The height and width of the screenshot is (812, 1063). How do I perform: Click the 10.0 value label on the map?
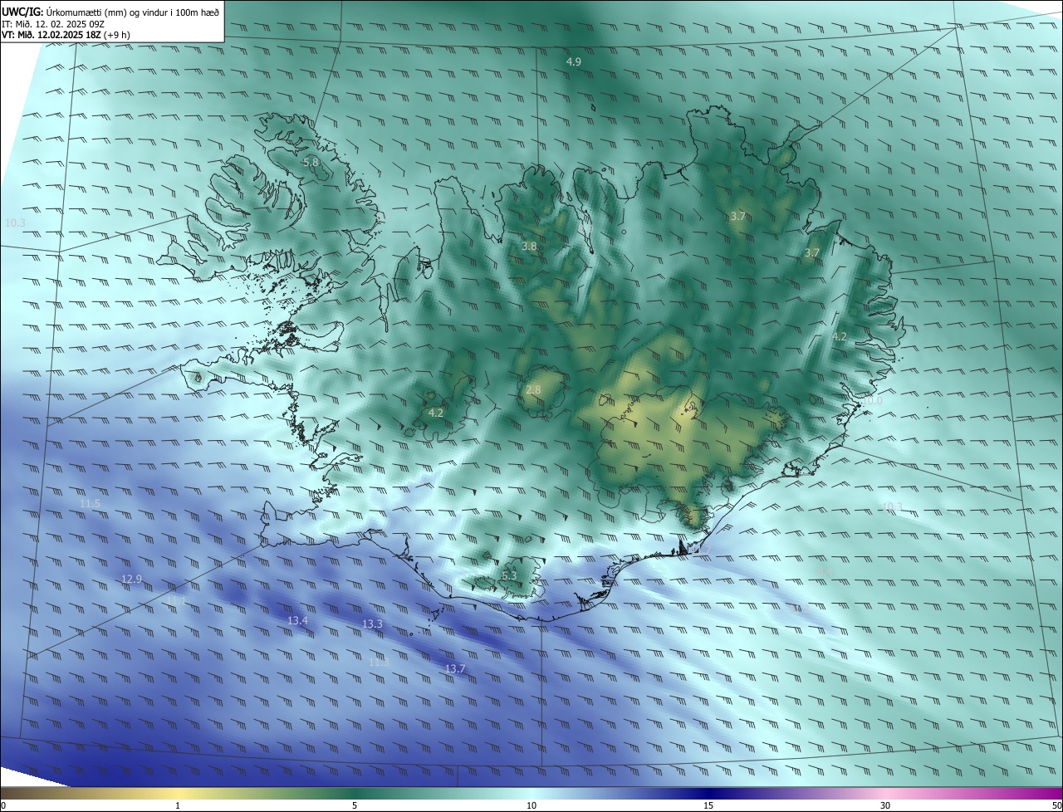point(872,401)
